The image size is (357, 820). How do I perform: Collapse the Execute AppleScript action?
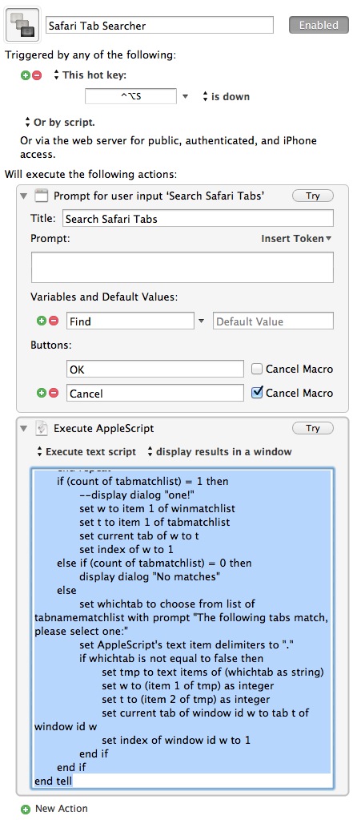coord(23,428)
